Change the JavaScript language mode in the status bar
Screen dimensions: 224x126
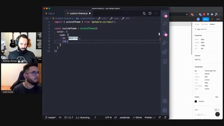(125, 118)
